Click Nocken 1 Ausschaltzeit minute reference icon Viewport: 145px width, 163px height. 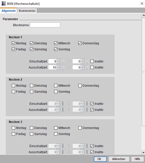[87, 67]
